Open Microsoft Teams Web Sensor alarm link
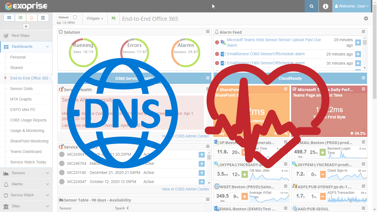 274,43
